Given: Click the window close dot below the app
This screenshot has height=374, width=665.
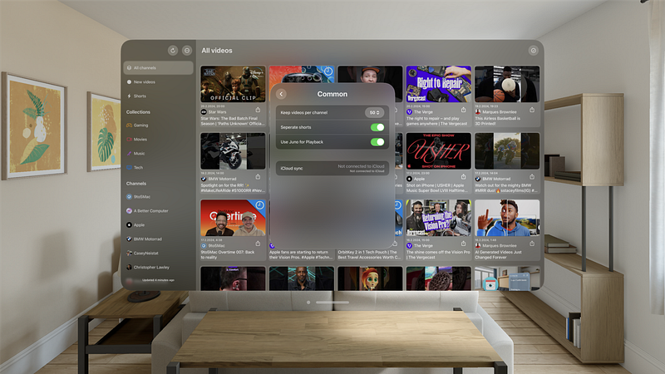Looking at the screenshot, I should click(x=308, y=303).
